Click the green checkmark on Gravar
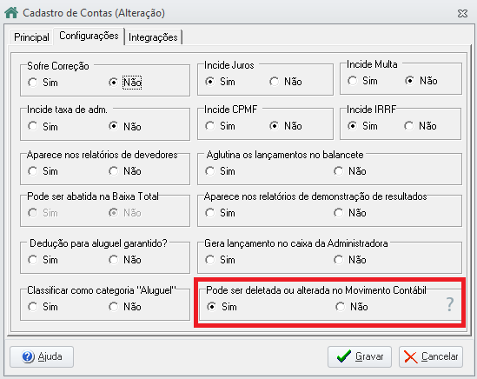Screen dimensions: 477x379 (x=344, y=356)
